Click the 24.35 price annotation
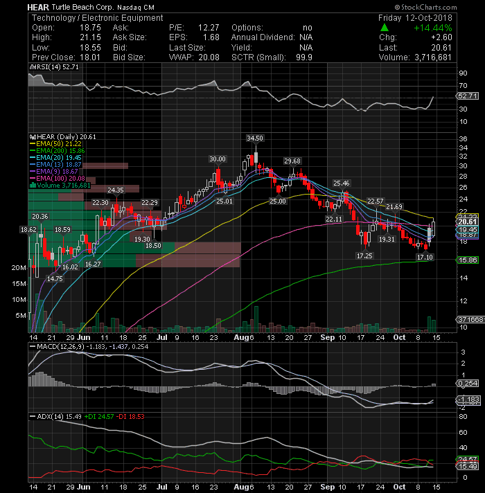The image size is (485, 493). 116,190
